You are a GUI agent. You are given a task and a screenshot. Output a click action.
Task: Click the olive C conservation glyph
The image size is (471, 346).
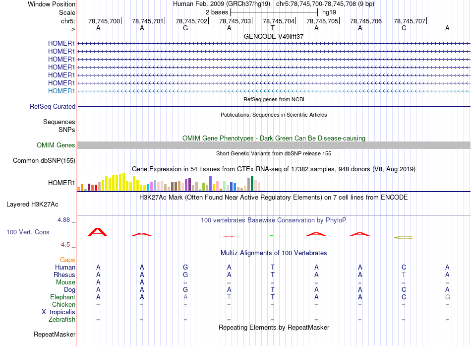pos(404,237)
